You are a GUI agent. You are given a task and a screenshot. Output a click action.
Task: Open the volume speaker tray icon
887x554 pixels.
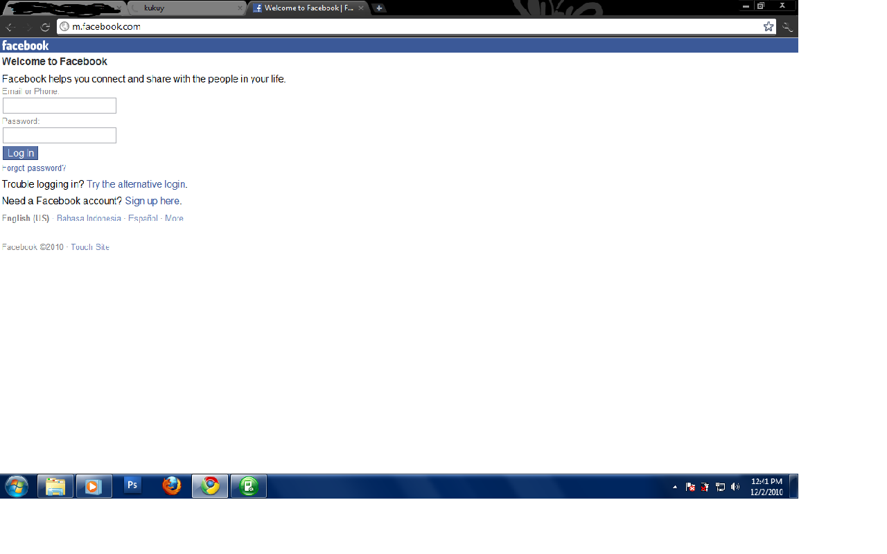[x=735, y=487]
